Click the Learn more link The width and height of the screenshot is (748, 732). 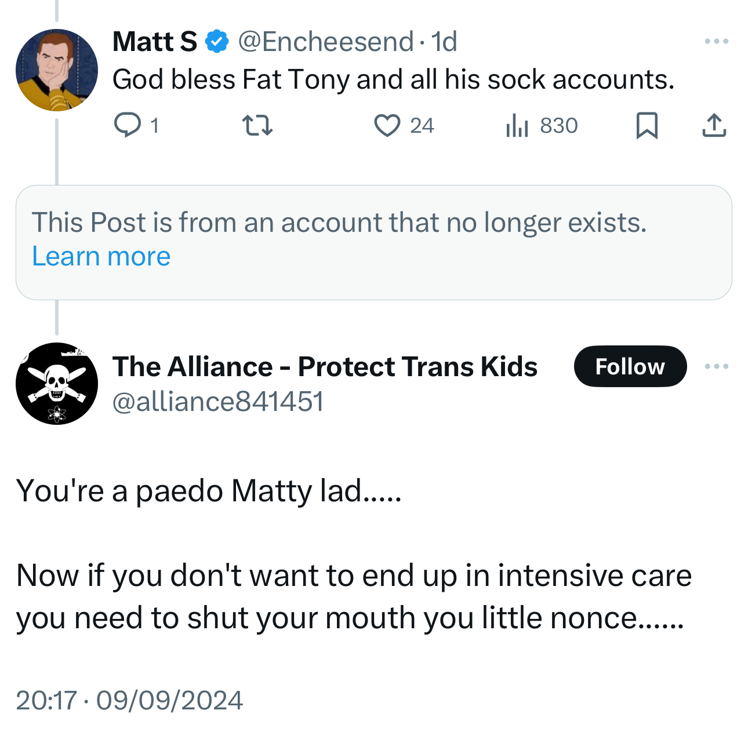101,256
